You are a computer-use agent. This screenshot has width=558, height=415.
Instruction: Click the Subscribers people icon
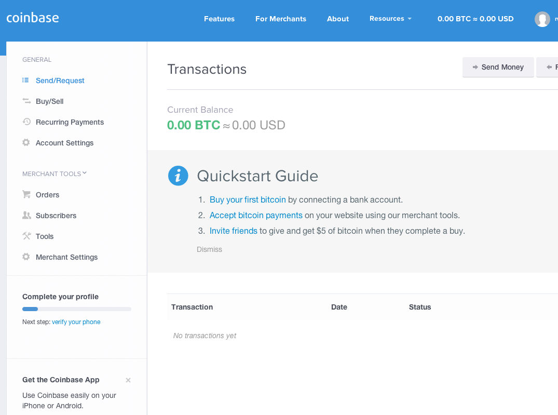26,215
